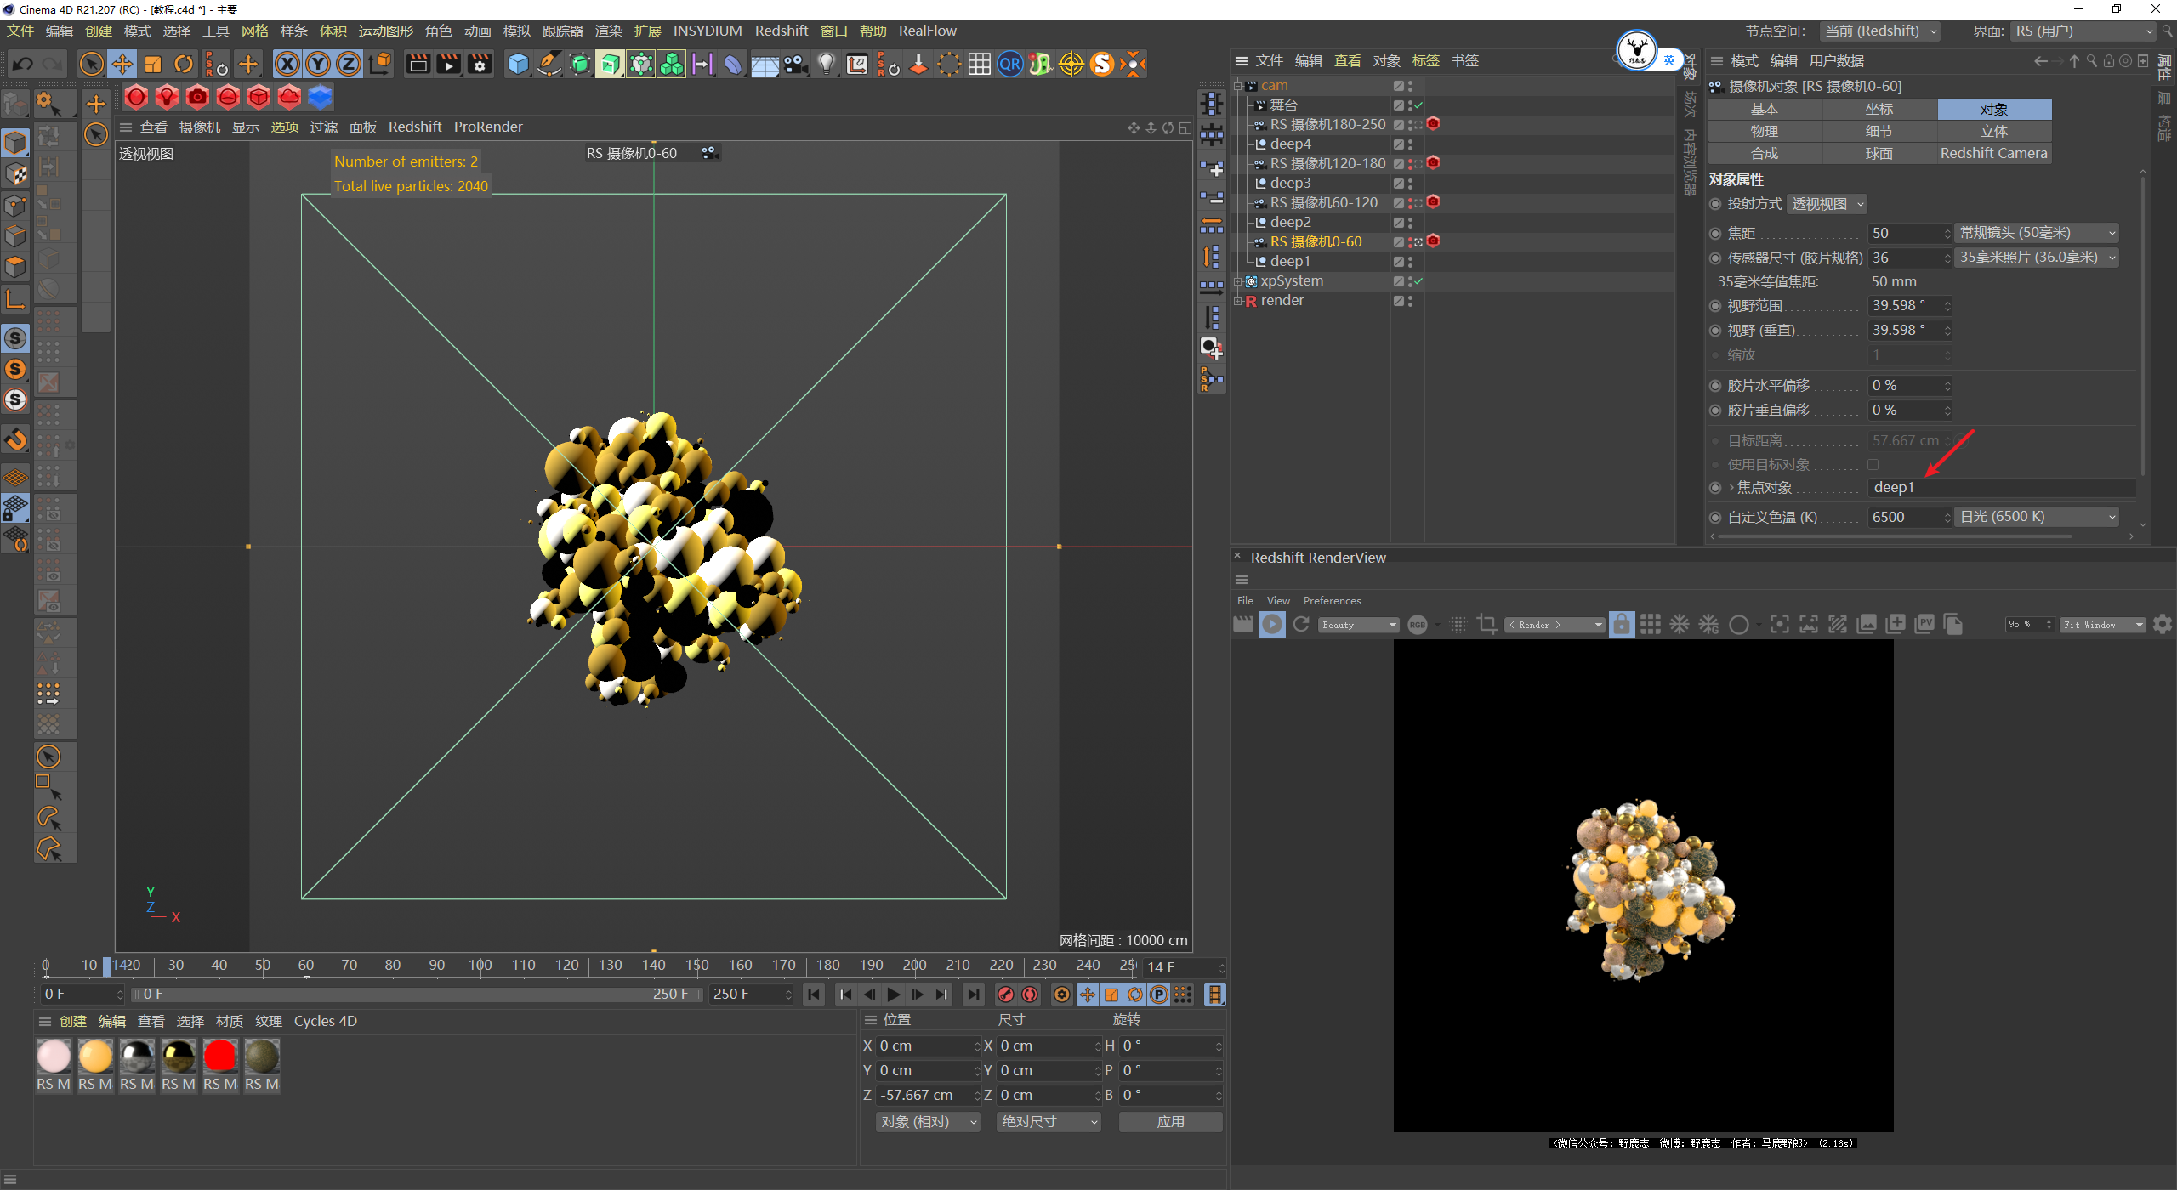Viewport: 2177px width, 1190px height.
Task: Open the Redshift menu in main menu bar
Action: (x=782, y=31)
